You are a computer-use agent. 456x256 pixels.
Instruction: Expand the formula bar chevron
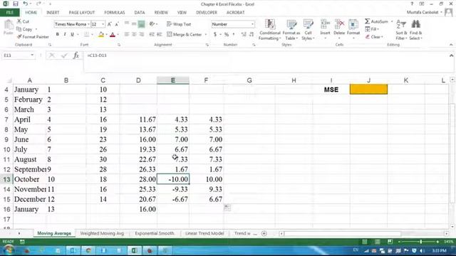tap(451, 55)
